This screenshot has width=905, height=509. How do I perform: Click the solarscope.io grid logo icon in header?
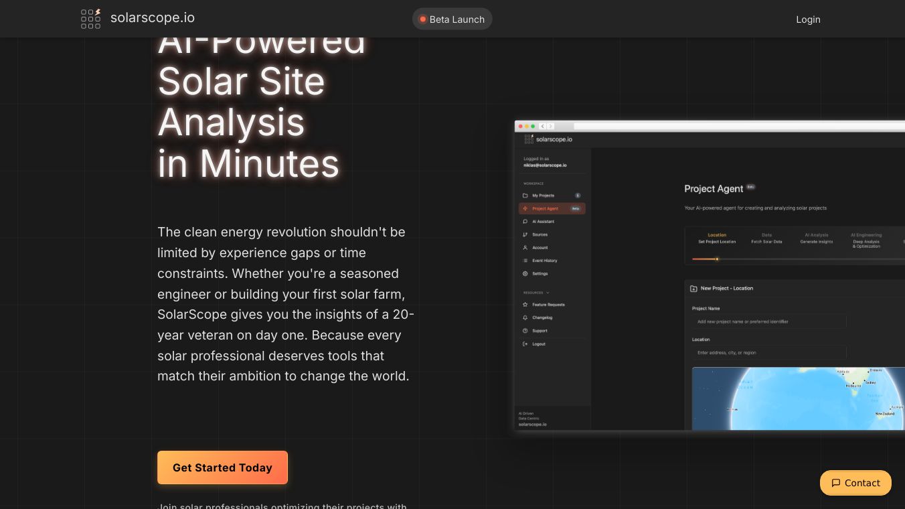(x=90, y=19)
